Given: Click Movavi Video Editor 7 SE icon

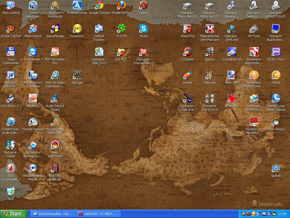Looking at the screenshot, I should point(55,121).
